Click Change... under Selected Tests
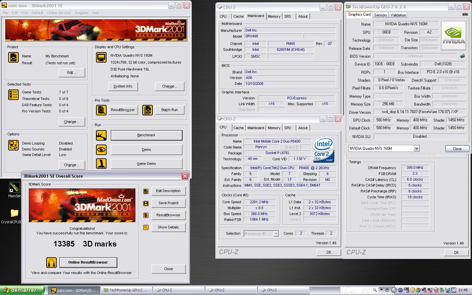The image size is (472, 295). point(72,122)
